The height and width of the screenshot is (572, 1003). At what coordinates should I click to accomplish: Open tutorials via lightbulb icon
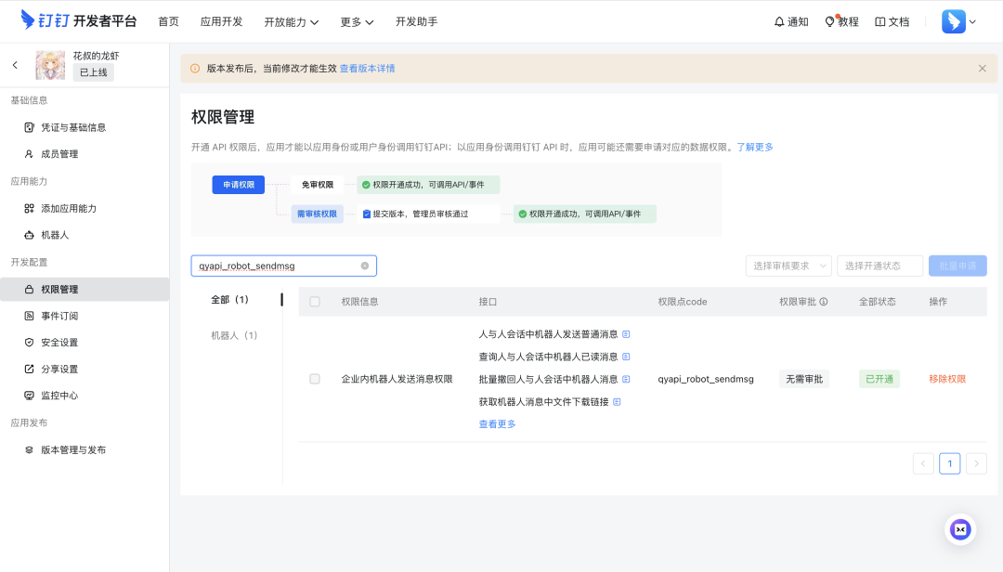click(x=829, y=21)
